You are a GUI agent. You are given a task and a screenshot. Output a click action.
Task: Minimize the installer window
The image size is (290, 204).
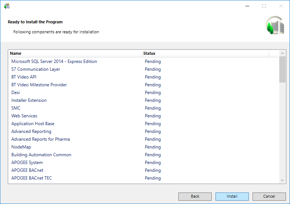[x=247, y=6]
